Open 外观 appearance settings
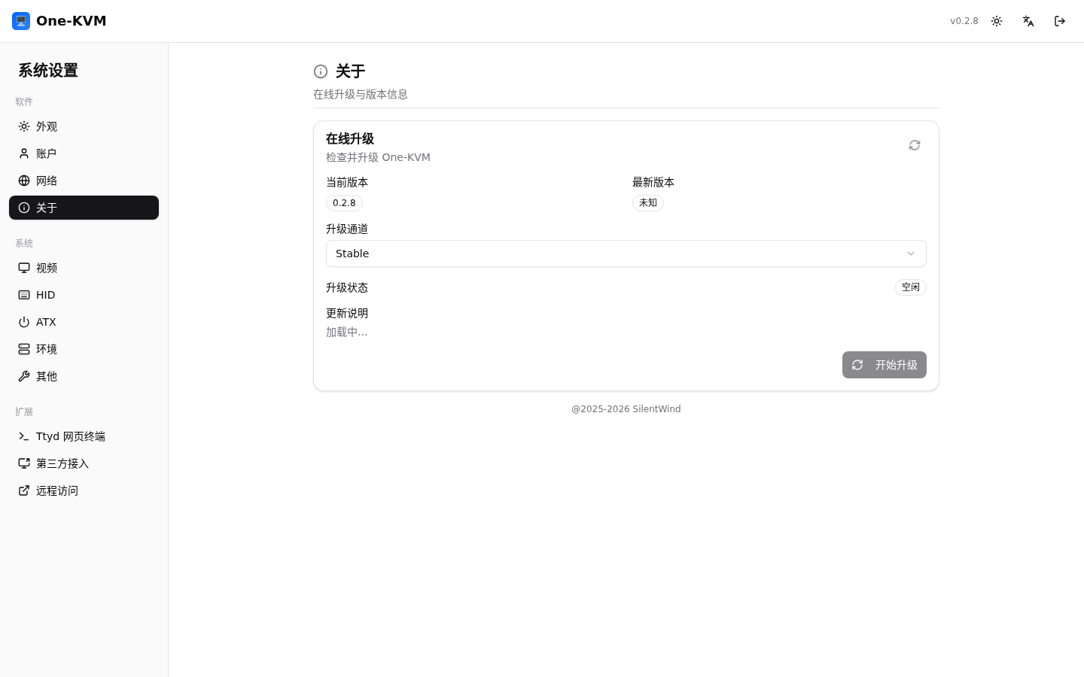 (x=84, y=126)
